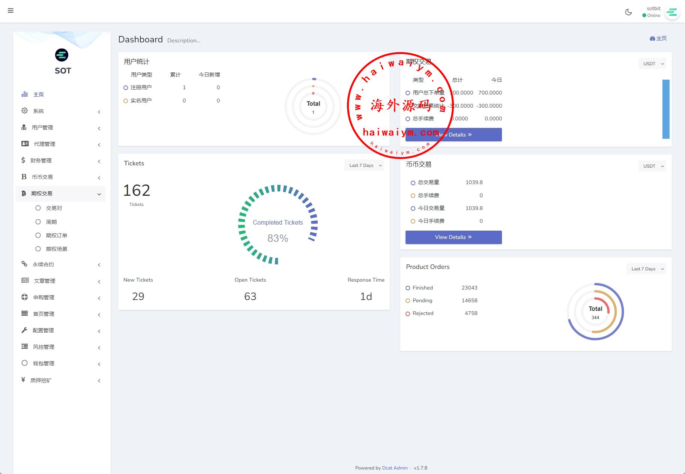Click the gear icon beside 系统

[25, 111]
